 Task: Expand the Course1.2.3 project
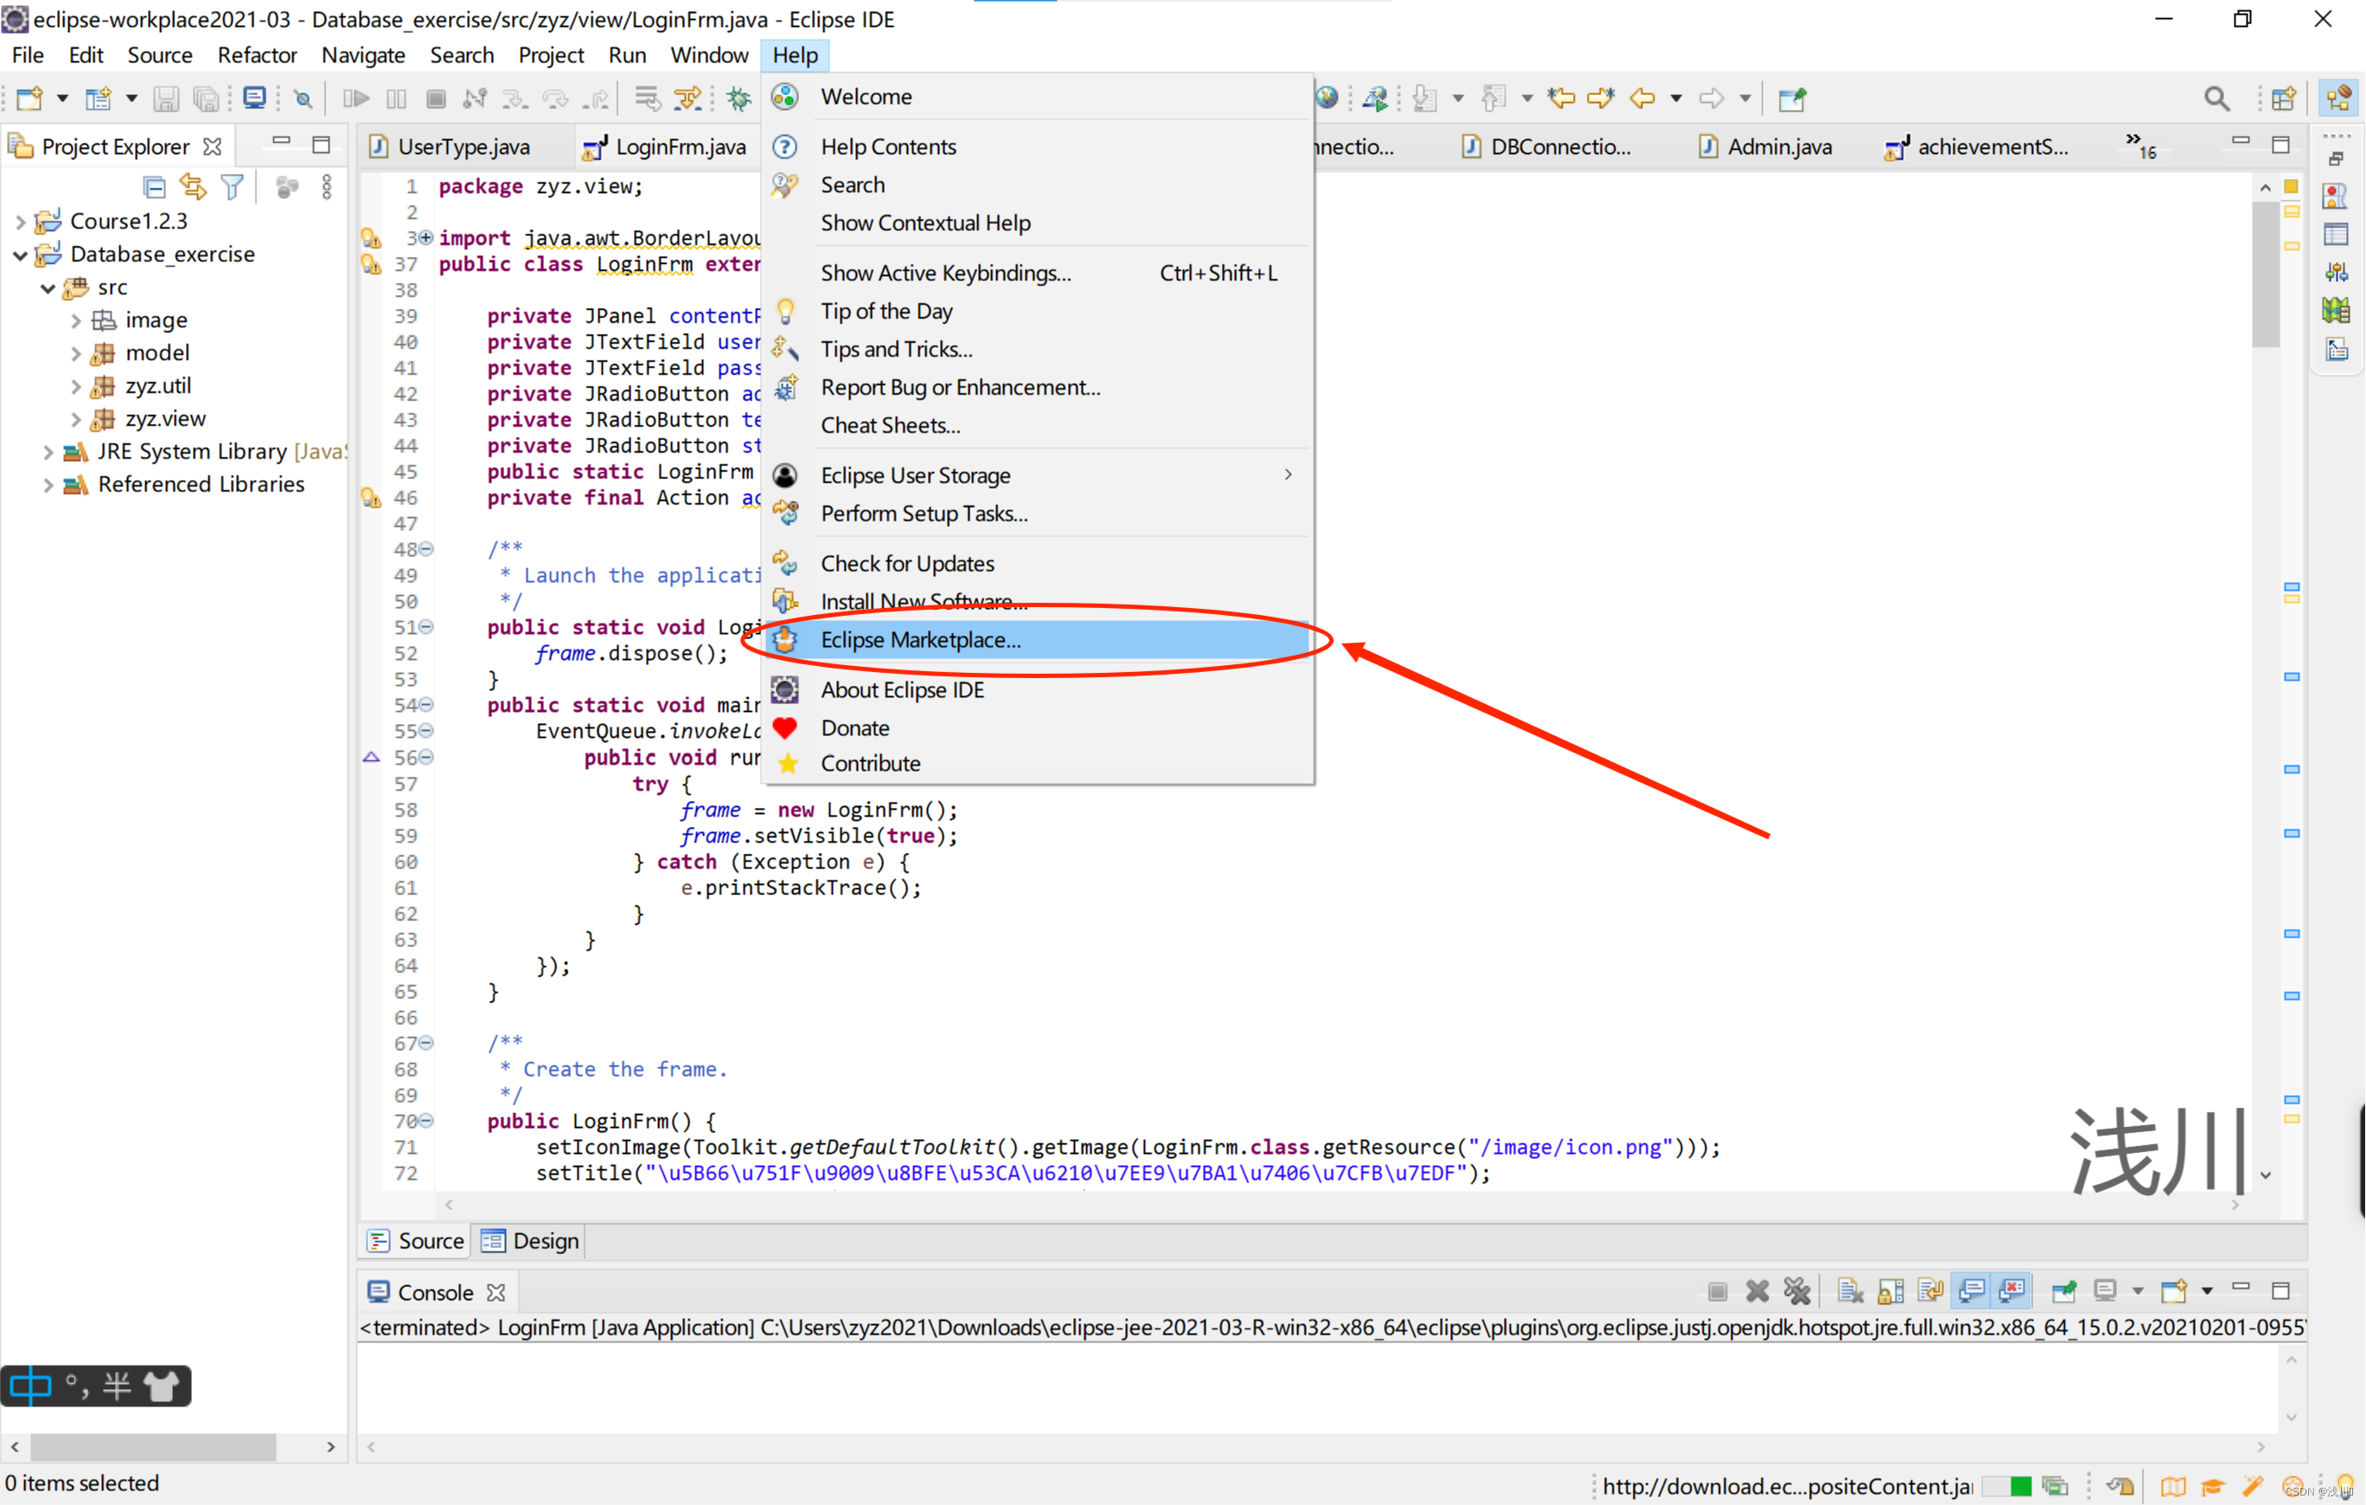(x=20, y=222)
